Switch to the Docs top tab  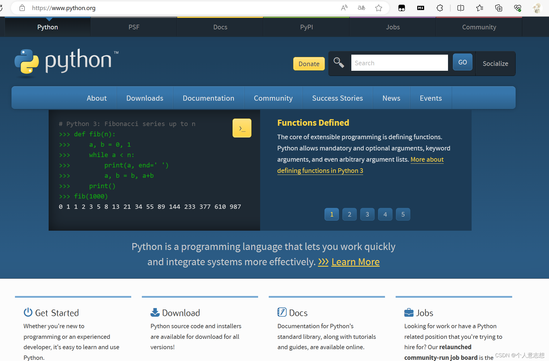coord(220,27)
